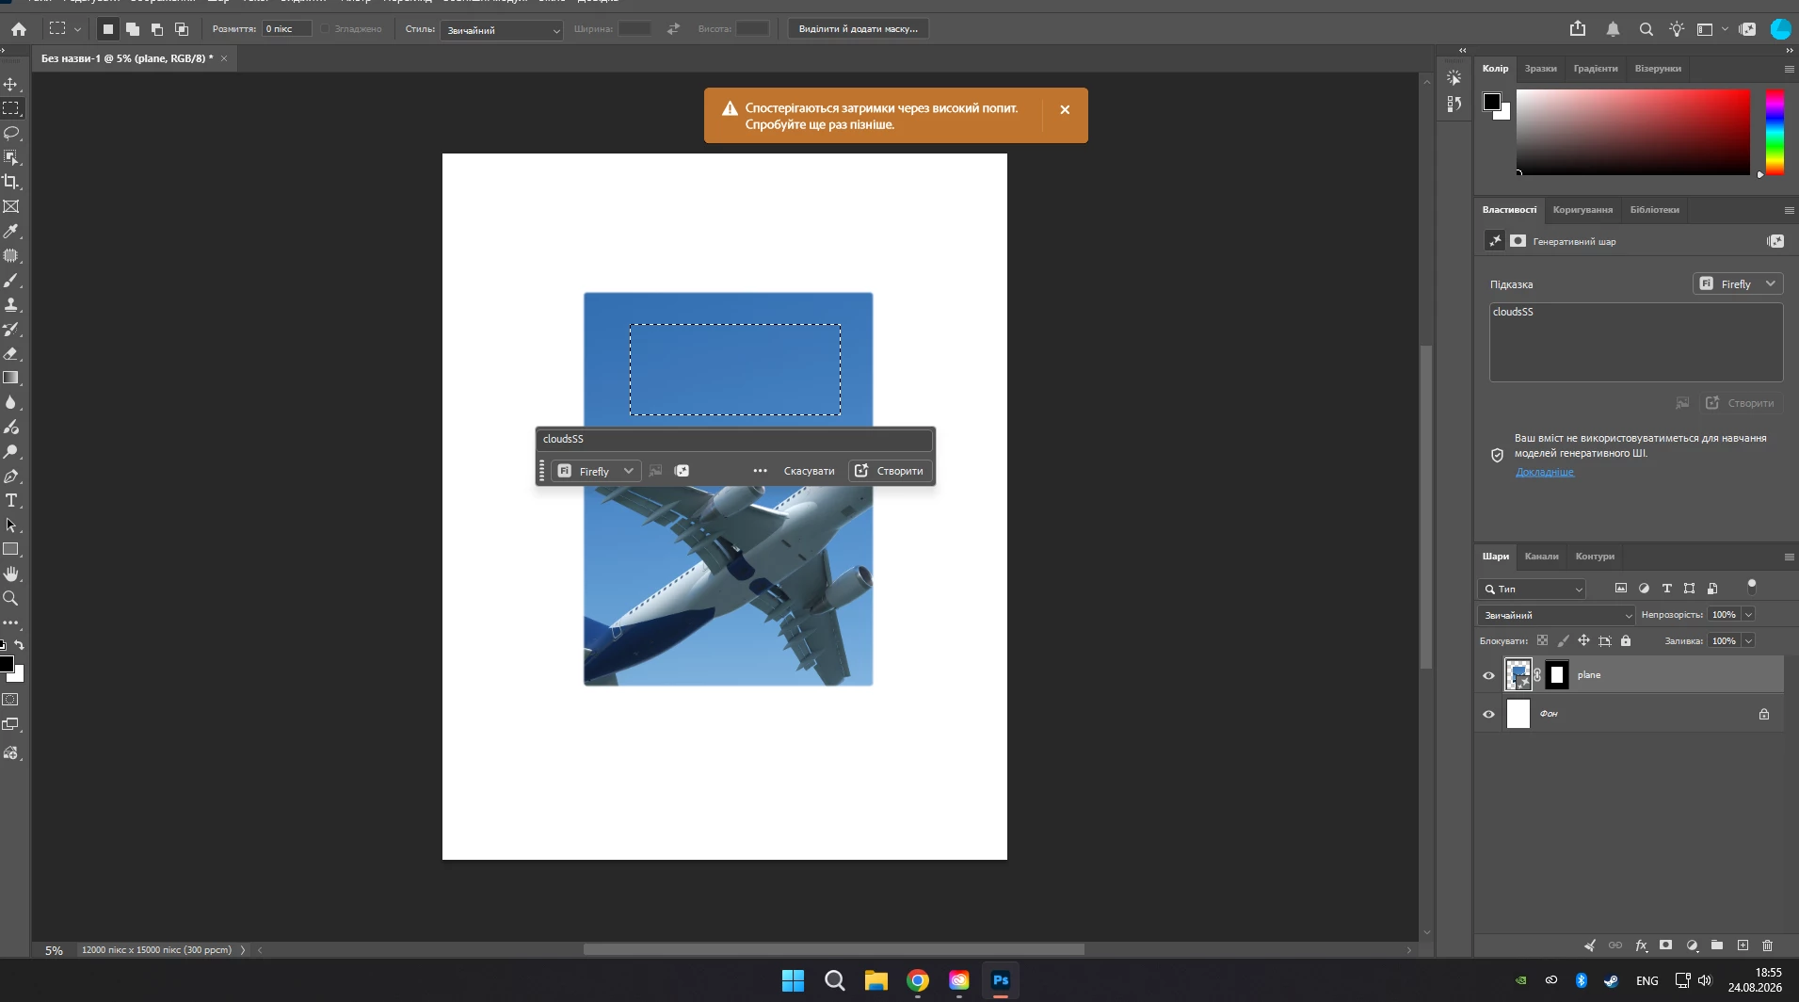Select the Move tool
This screenshot has height=1002, width=1799.
11,84
